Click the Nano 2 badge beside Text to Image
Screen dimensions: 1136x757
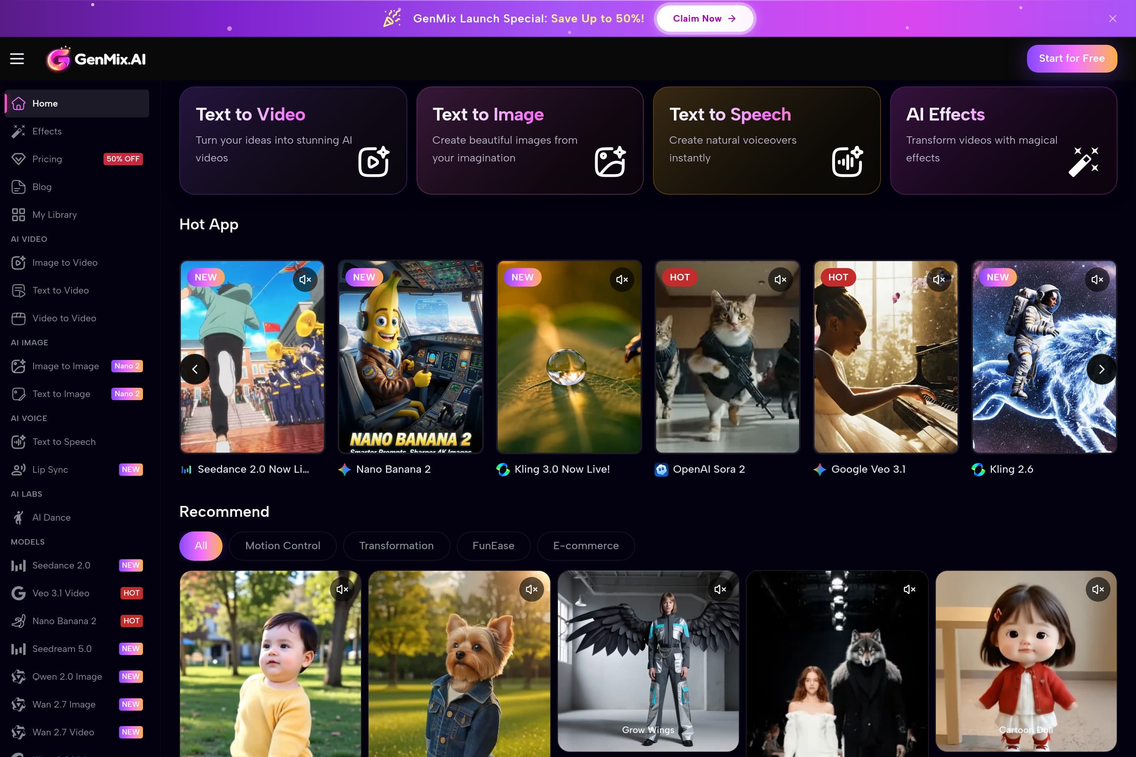(127, 394)
